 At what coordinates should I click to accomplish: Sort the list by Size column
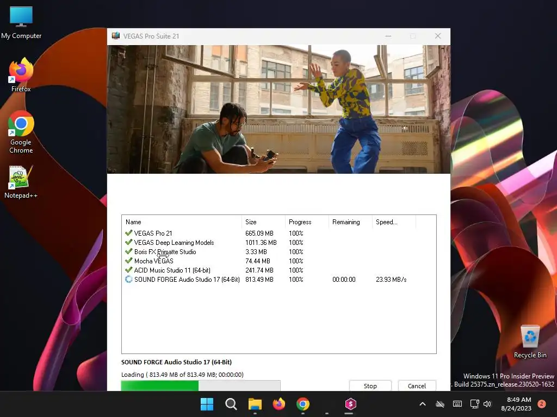[x=263, y=222]
